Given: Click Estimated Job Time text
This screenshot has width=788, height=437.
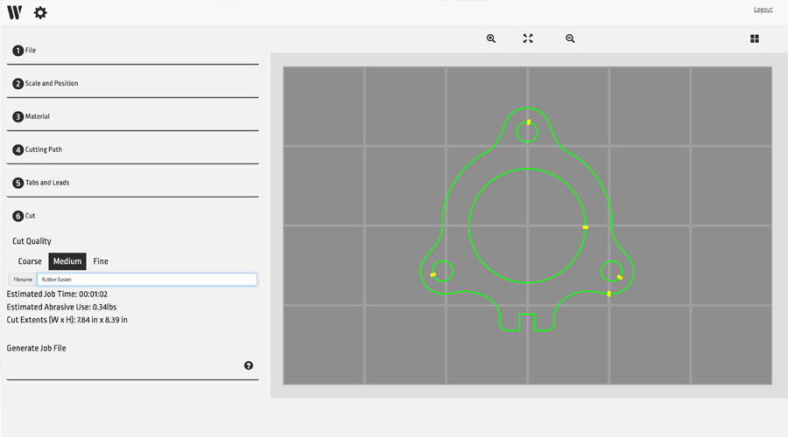Looking at the screenshot, I should click(57, 295).
